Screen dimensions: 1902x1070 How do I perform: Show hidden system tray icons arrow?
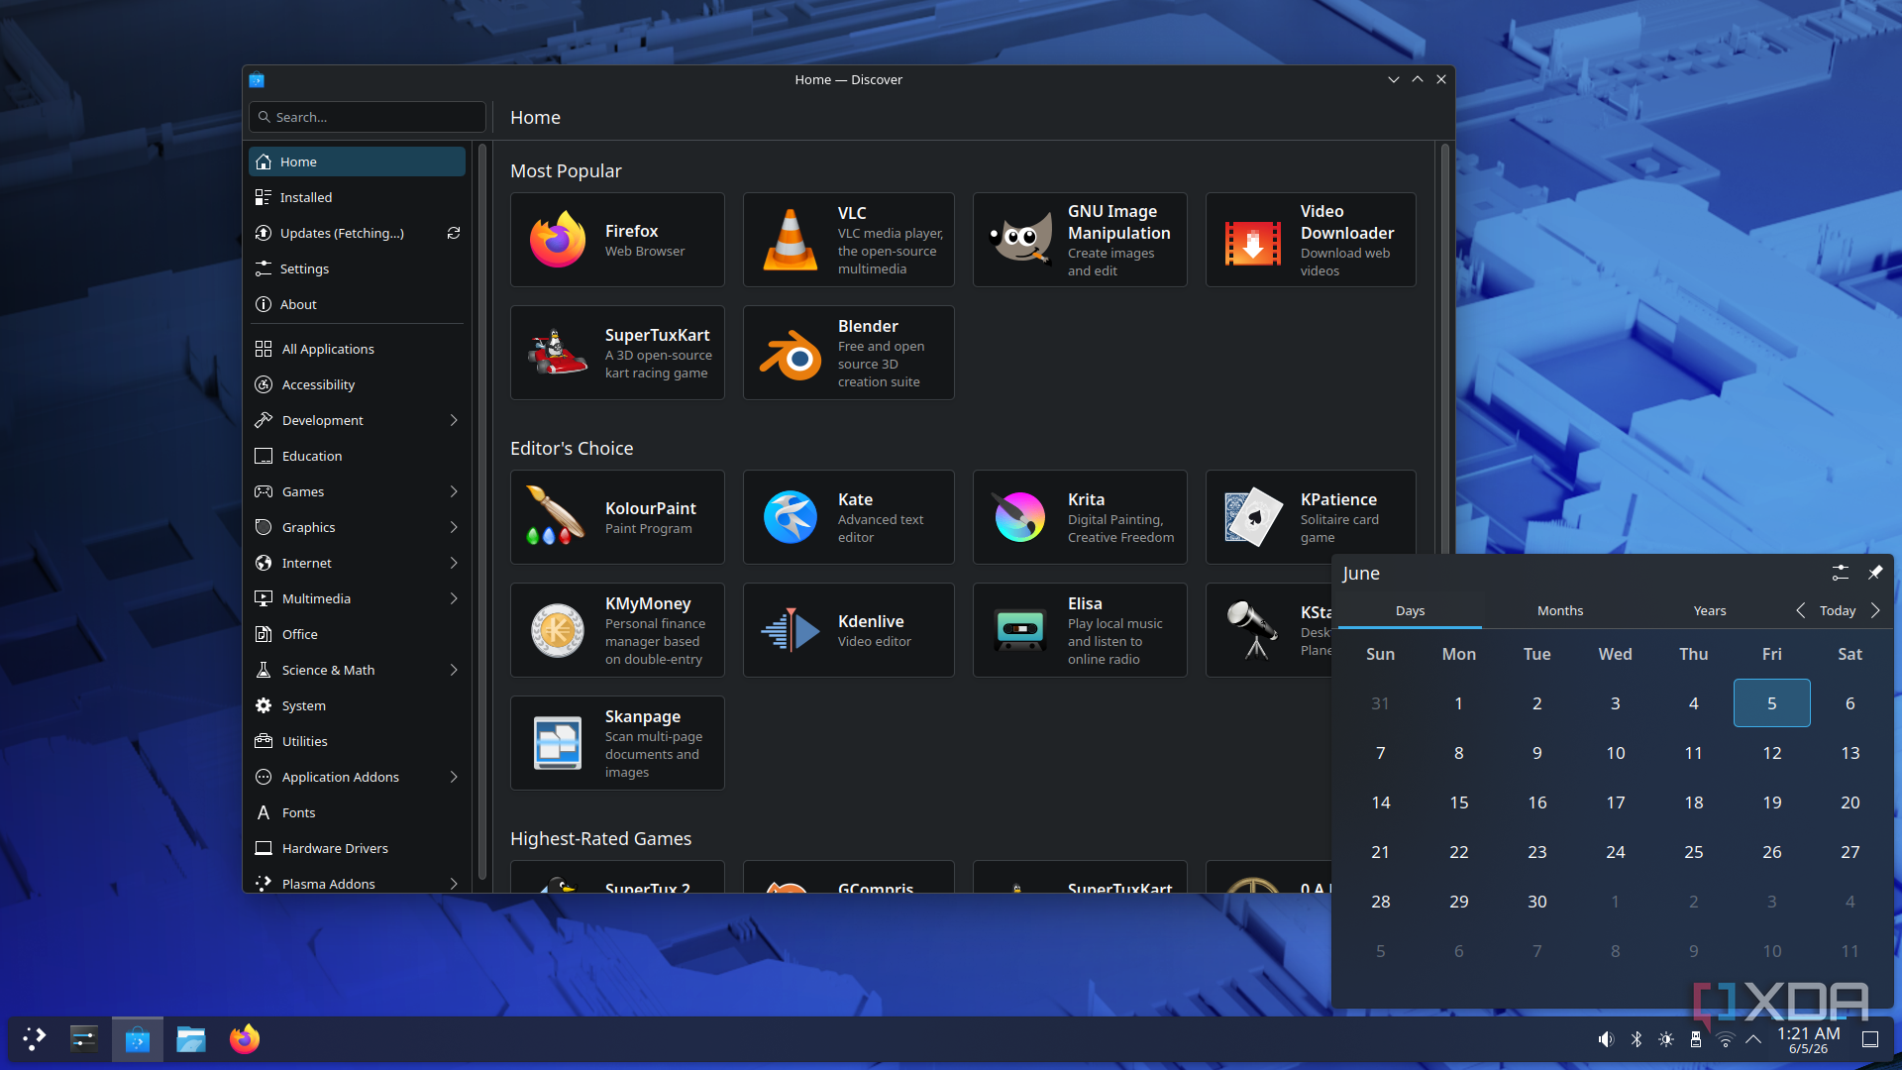[1753, 1039]
